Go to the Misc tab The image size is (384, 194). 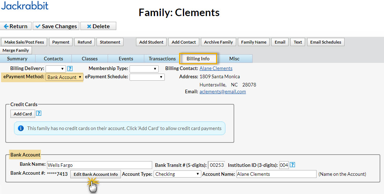point(234,59)
